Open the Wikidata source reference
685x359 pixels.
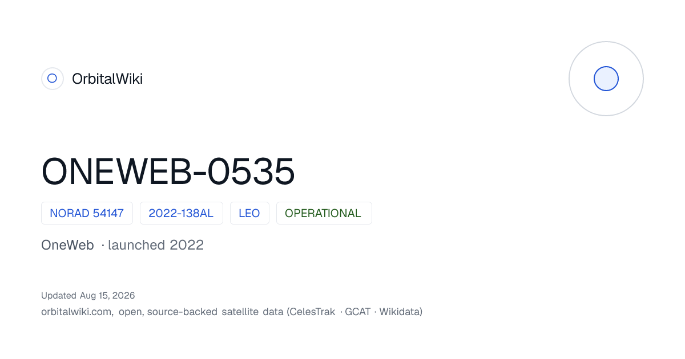tap(399, 312)
